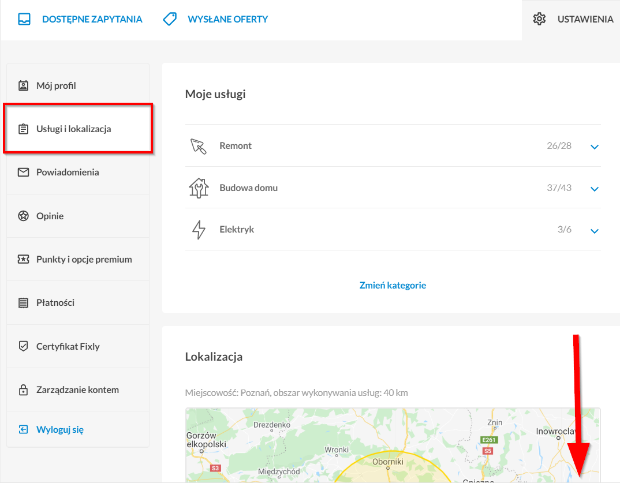Click the envelope icon for Powiadomienia
The height and width of the screenshot is (483, 620).
(23, 173)
